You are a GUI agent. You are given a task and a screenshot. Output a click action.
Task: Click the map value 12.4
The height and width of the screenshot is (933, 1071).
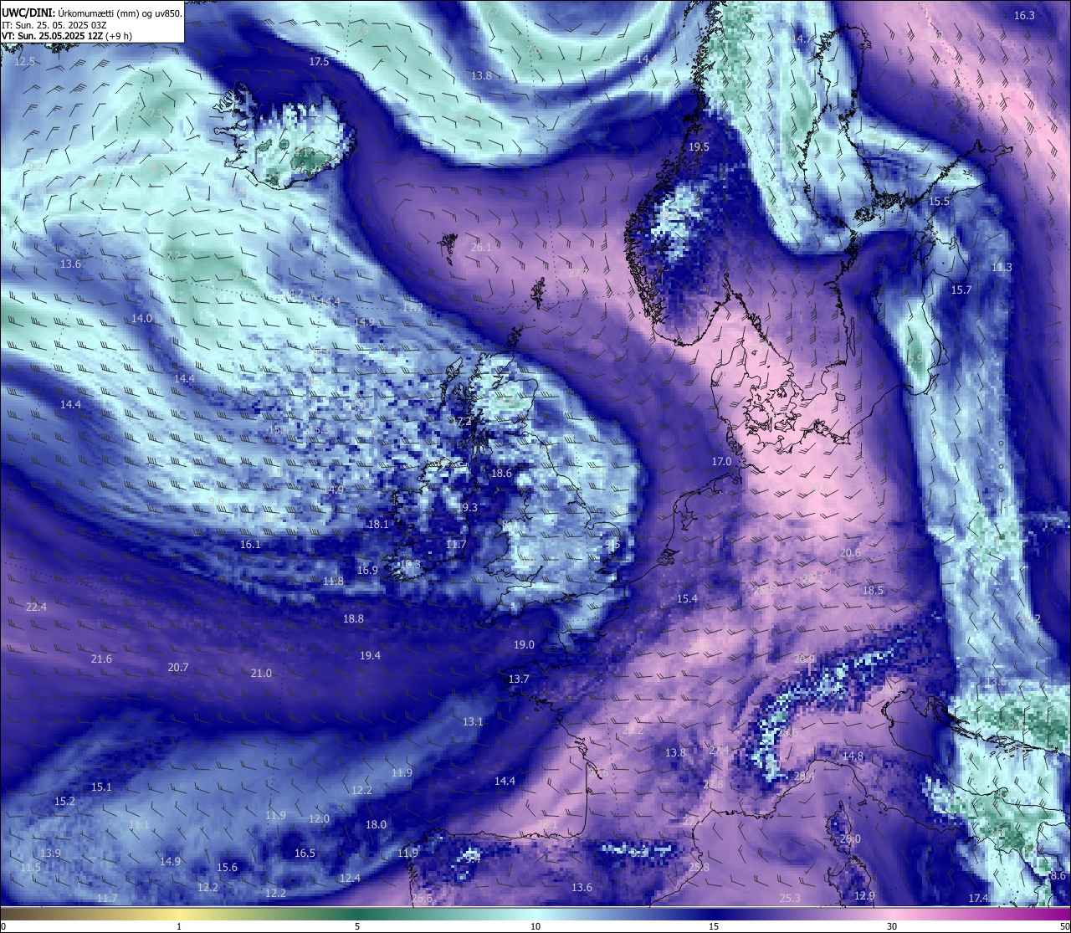(350, 879)
